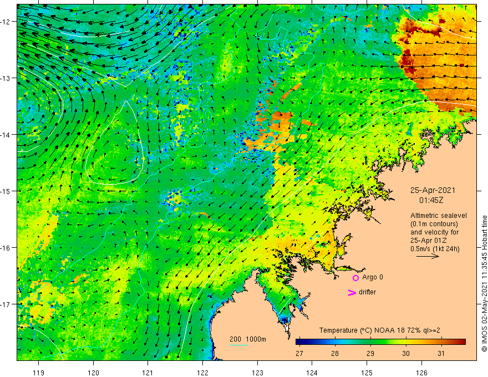488x377 pixels.
Task: Click the IMOS copyright timestamp text
Action: click(484, 283)
